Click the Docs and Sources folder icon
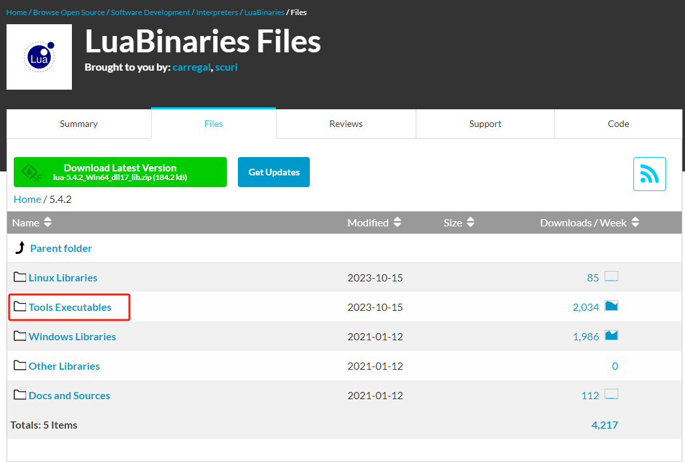The height and width of the screenshot is (462, 685). (20, 395)
